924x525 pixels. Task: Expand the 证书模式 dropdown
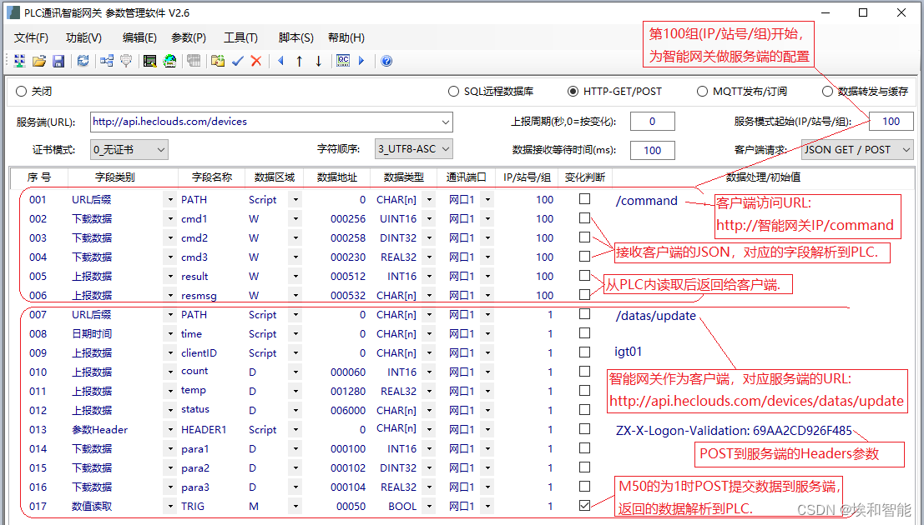point(129,150)
